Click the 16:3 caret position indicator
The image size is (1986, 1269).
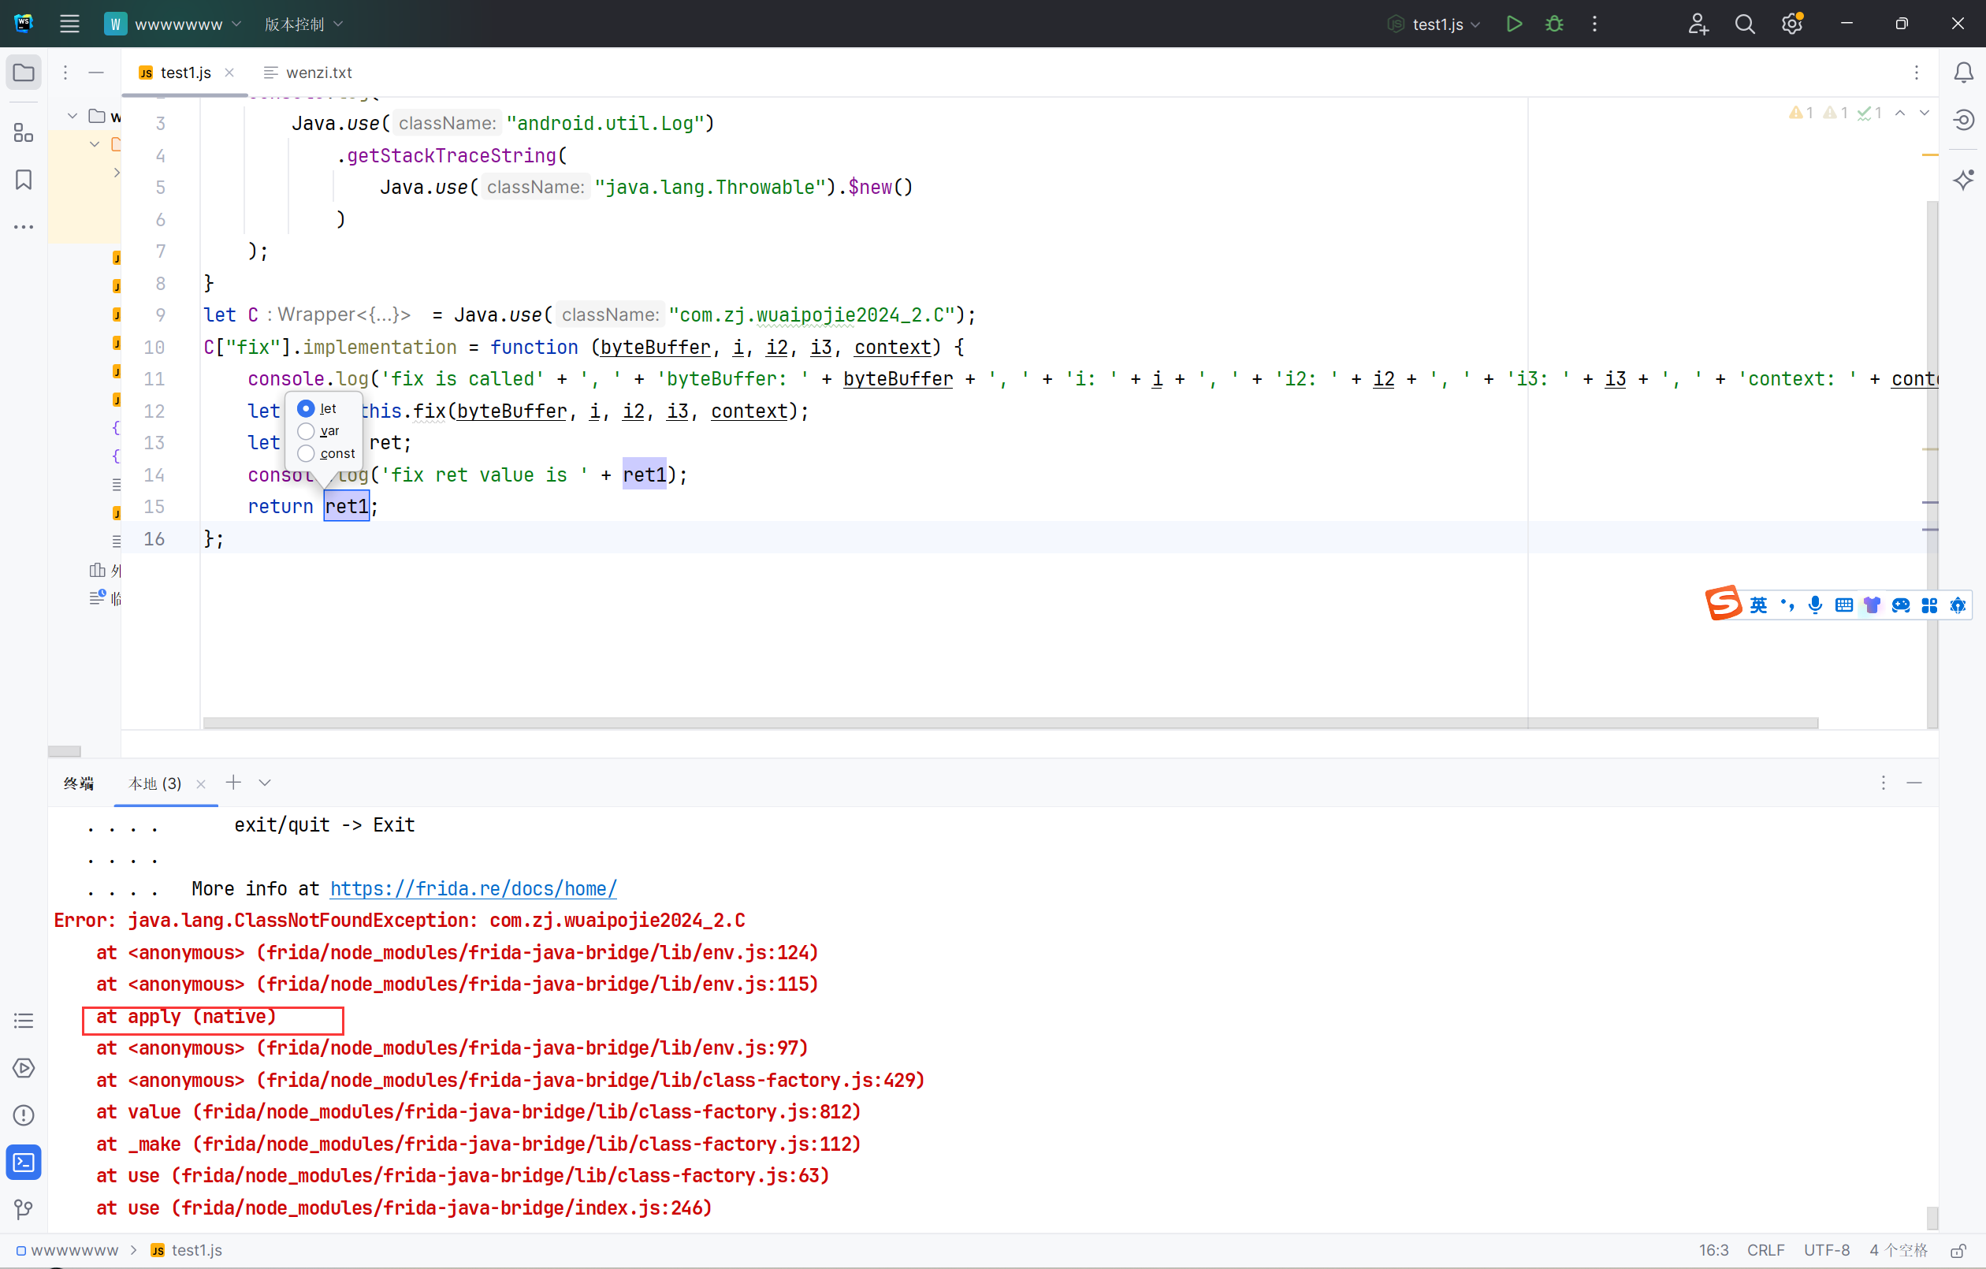pos(1713,1251)
